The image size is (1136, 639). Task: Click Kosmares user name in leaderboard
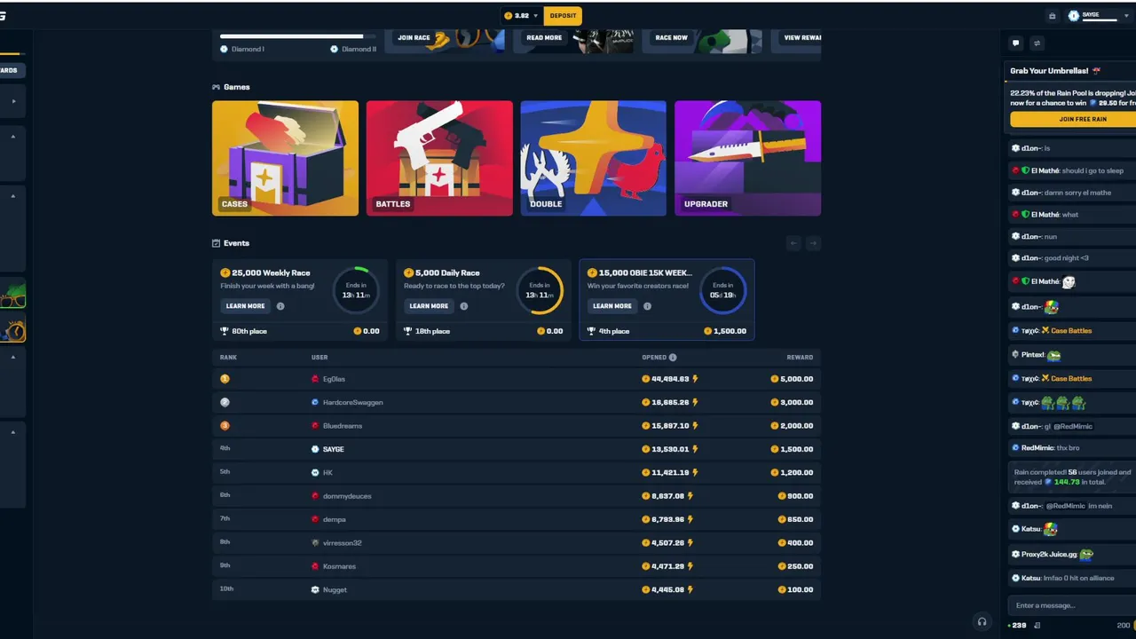click(339, 566)
